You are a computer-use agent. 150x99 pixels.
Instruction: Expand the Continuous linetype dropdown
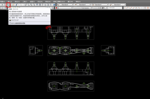83,8
